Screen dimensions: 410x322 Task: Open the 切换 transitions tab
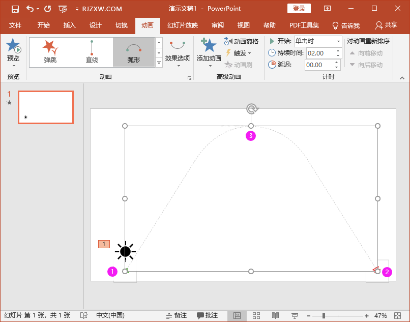pyautogui.click(x=122, y=25)
